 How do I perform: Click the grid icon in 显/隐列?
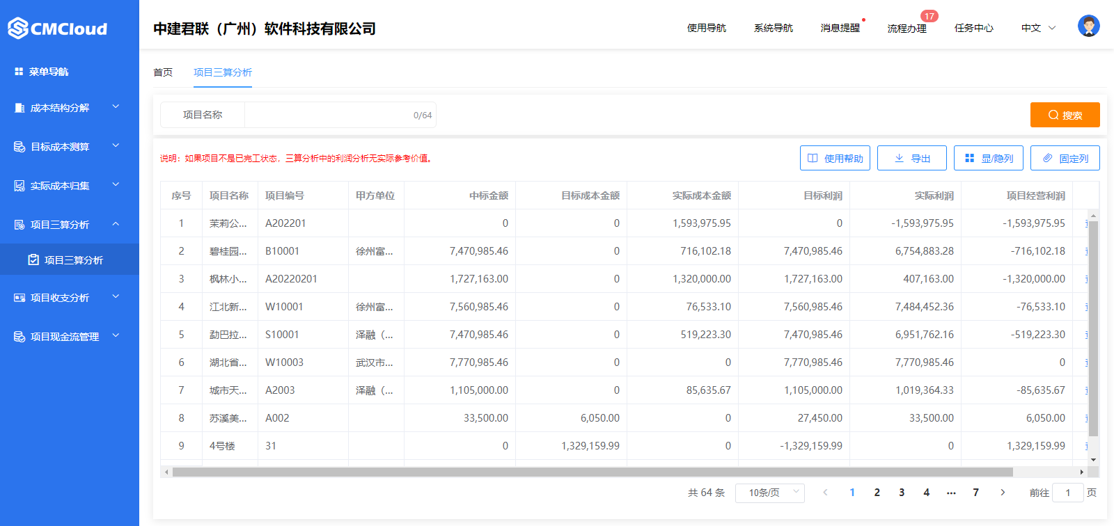tap(969, 159)
